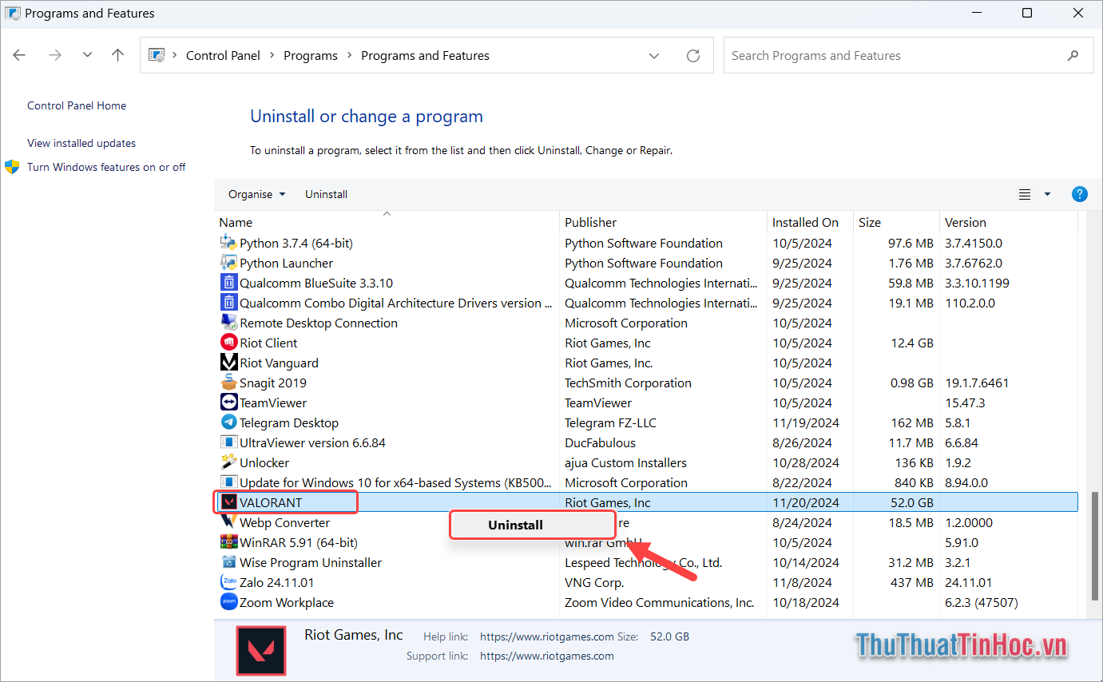Click the Zalo 24.11.01 icon
1103x682 pixels.
[228, 582]
